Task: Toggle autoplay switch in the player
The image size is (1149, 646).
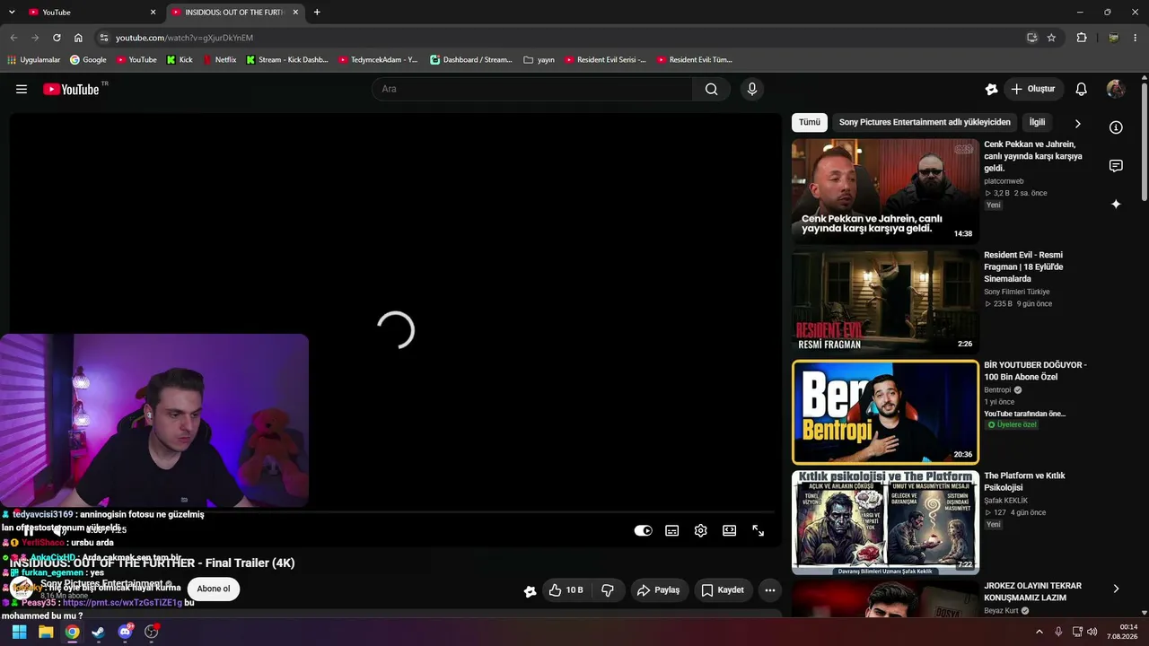Action: click(643, 530)
